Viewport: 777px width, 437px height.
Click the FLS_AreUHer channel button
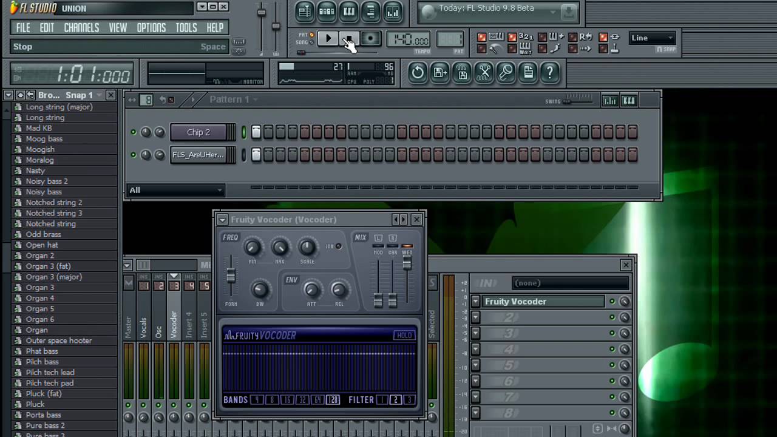(x=198, y=155)
